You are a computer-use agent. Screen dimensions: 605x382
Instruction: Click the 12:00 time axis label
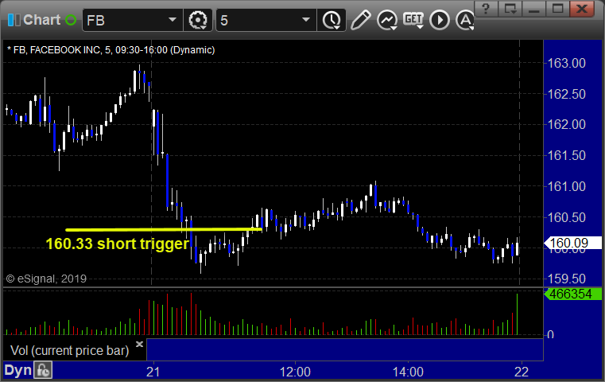pyautogui.click(x=295, y=372)
